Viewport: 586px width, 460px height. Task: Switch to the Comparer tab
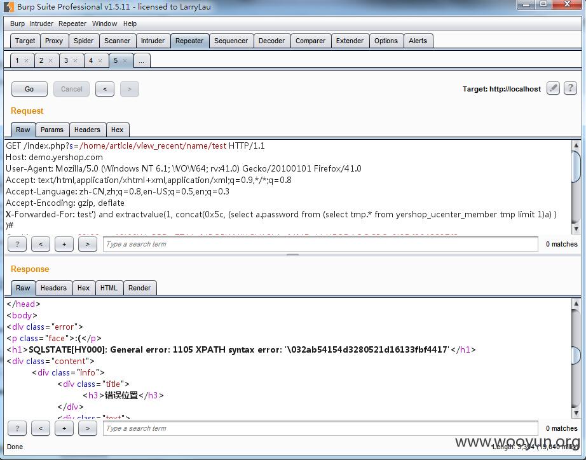click(310, 41)
